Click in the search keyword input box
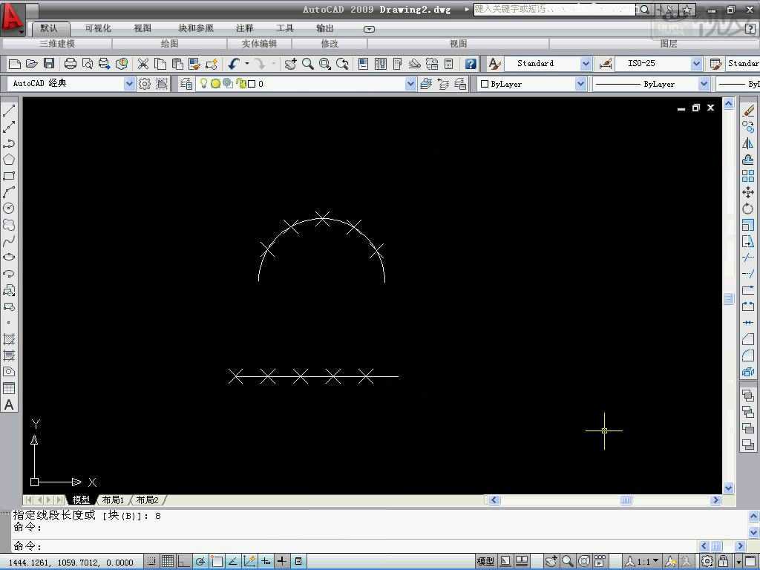Viewport: 760px width, 570px height. [x=554, y=9]
